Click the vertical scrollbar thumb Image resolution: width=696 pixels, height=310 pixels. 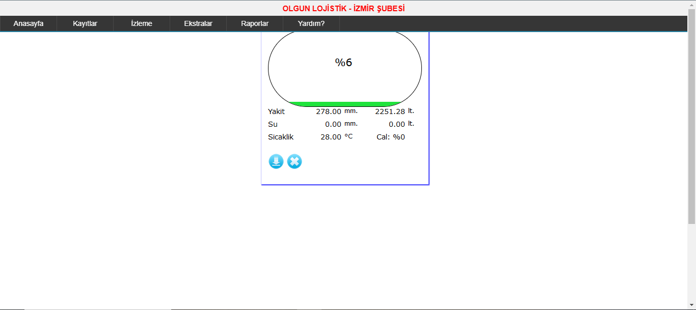pos(691,116)
